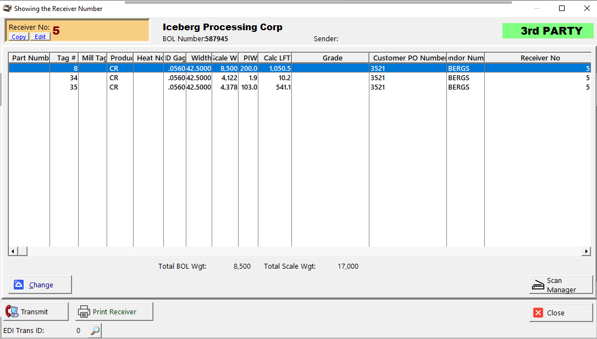Edit the receiver number
597x339 pixels.
click(40, 37)
